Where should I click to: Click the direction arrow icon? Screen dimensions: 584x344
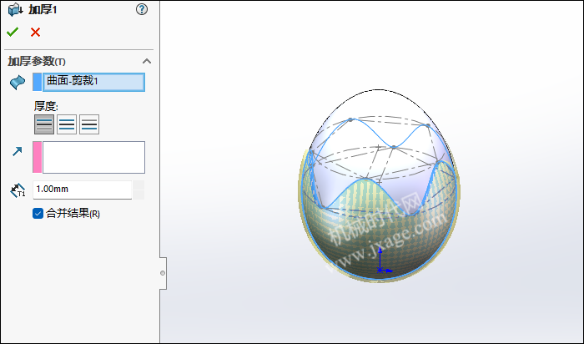click(x=18, y=151)
